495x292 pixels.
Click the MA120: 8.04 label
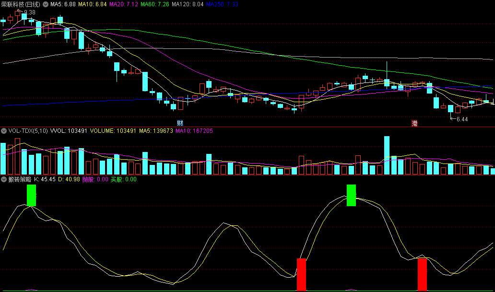click(x=188, y=4)
